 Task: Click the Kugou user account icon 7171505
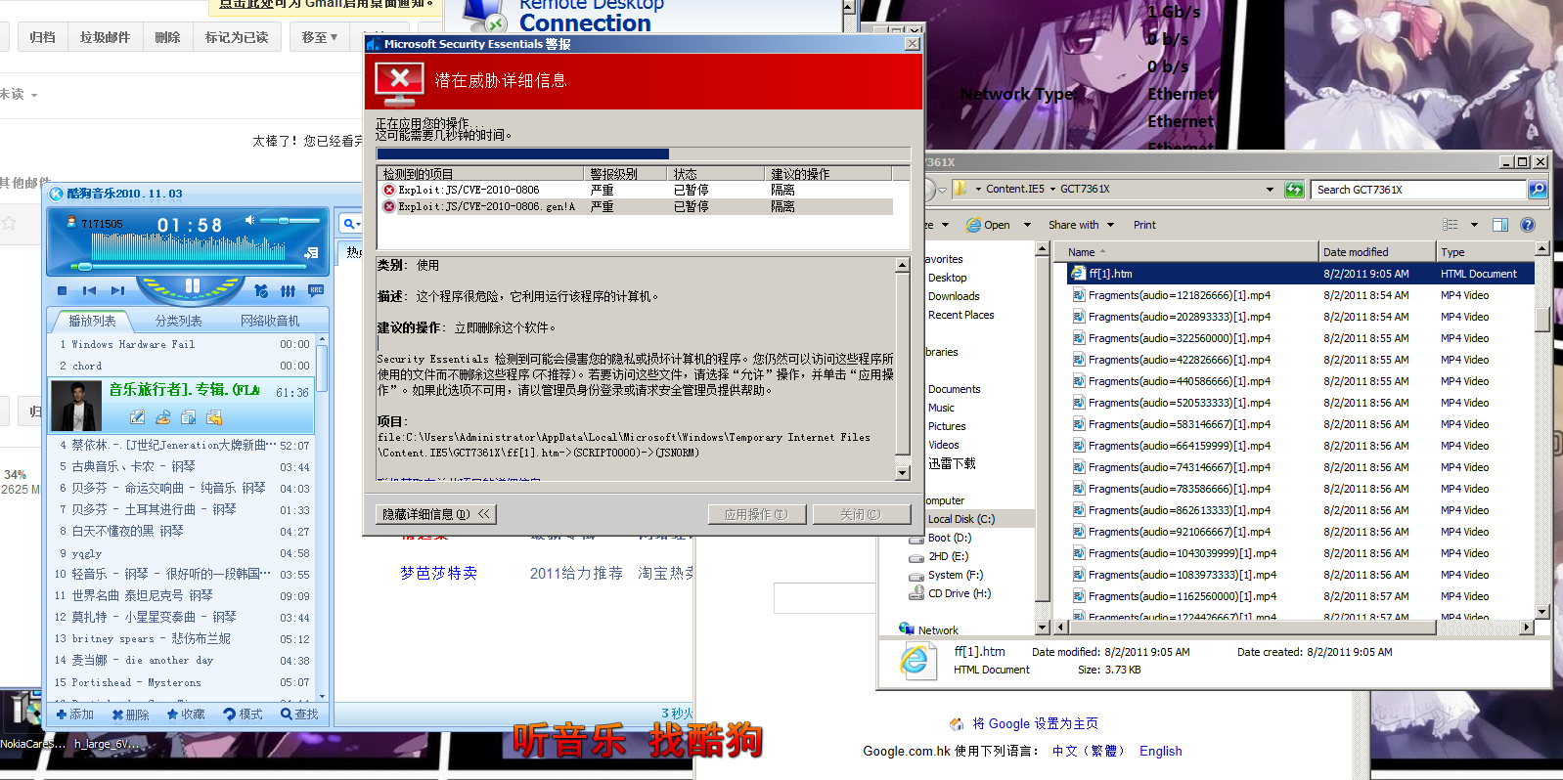click(x=71, y=223)
